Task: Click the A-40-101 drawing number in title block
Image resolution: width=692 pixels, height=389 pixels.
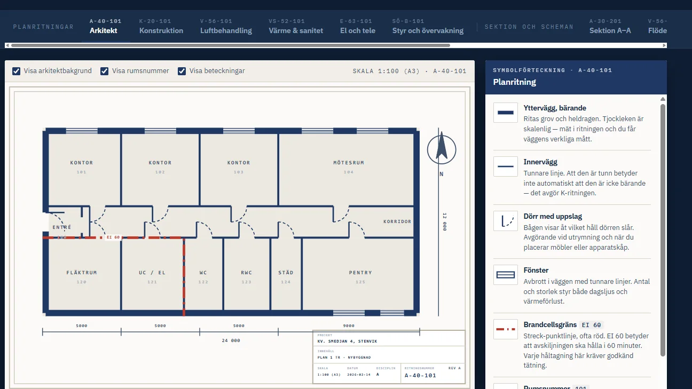Action: [x=420, y=376]
